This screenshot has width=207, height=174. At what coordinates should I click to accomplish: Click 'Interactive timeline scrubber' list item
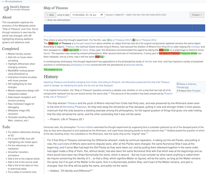pos(22,79)
